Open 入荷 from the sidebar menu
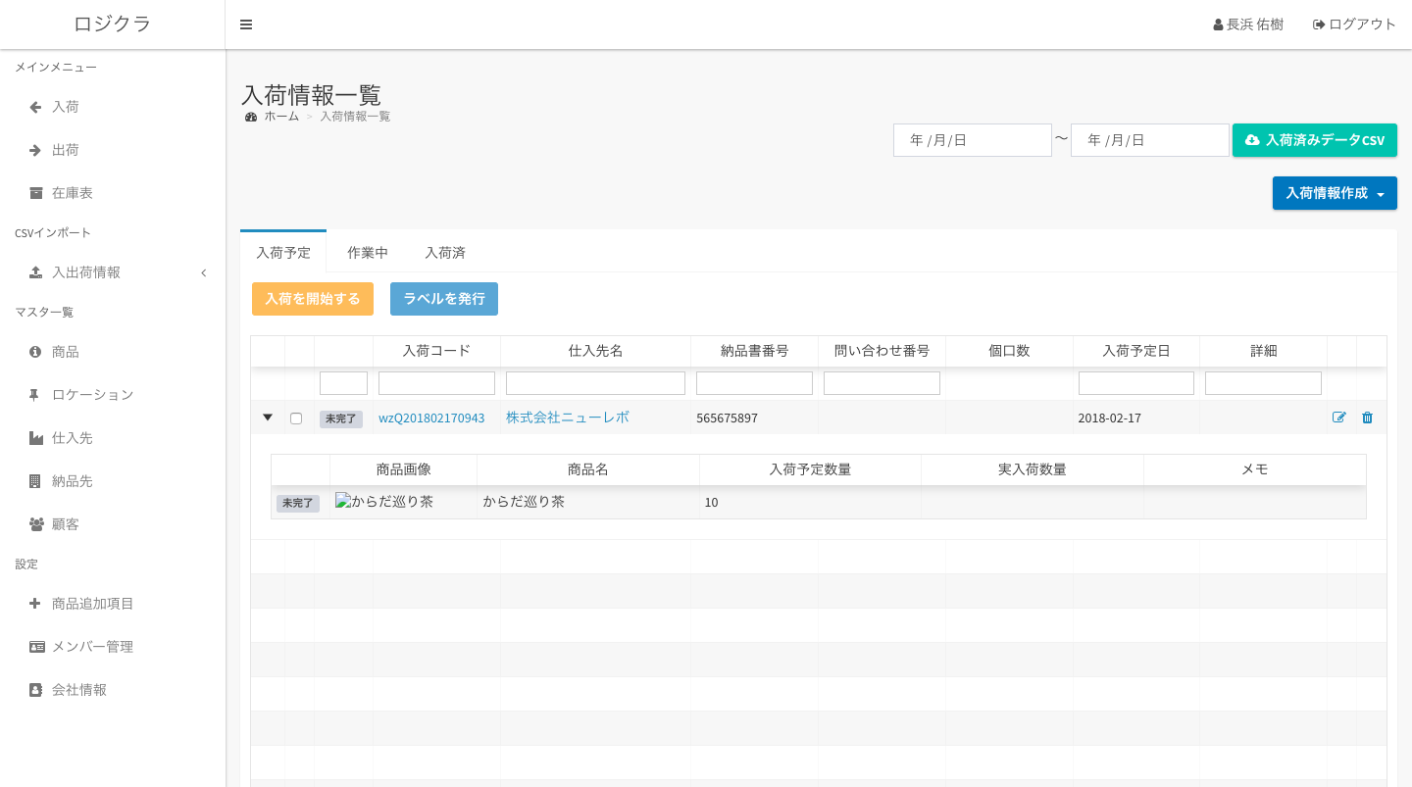 point(66,107)
